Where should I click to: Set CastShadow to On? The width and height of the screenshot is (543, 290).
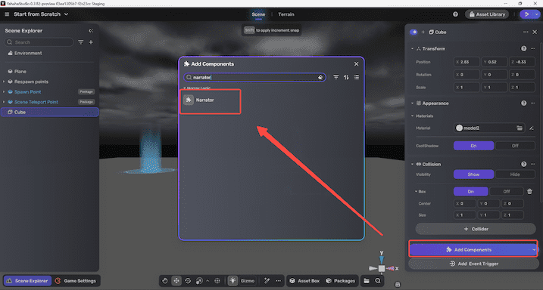pos(473,146)
